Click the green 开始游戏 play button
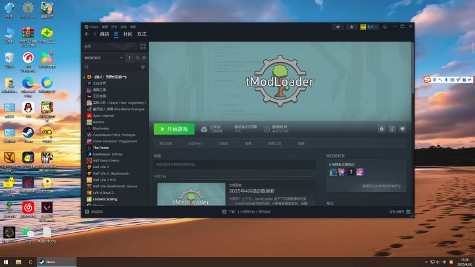The height and width of the screenshot is (267, 475). coord(174,129)
